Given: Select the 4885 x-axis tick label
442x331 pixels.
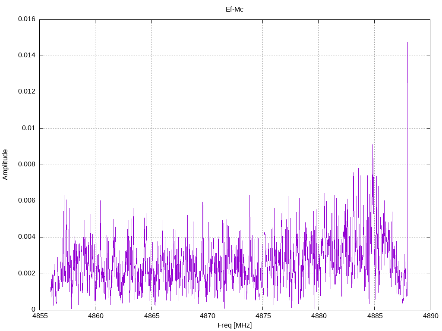Looking at the screenshot, I should (x=374, y=316).
